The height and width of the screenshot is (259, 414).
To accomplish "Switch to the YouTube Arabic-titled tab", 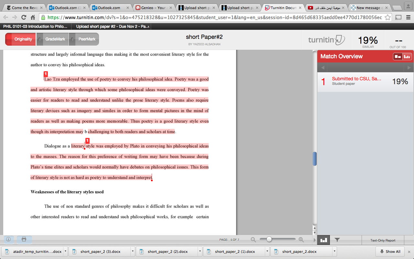I will pyautogui.click(x=326, y=7).
